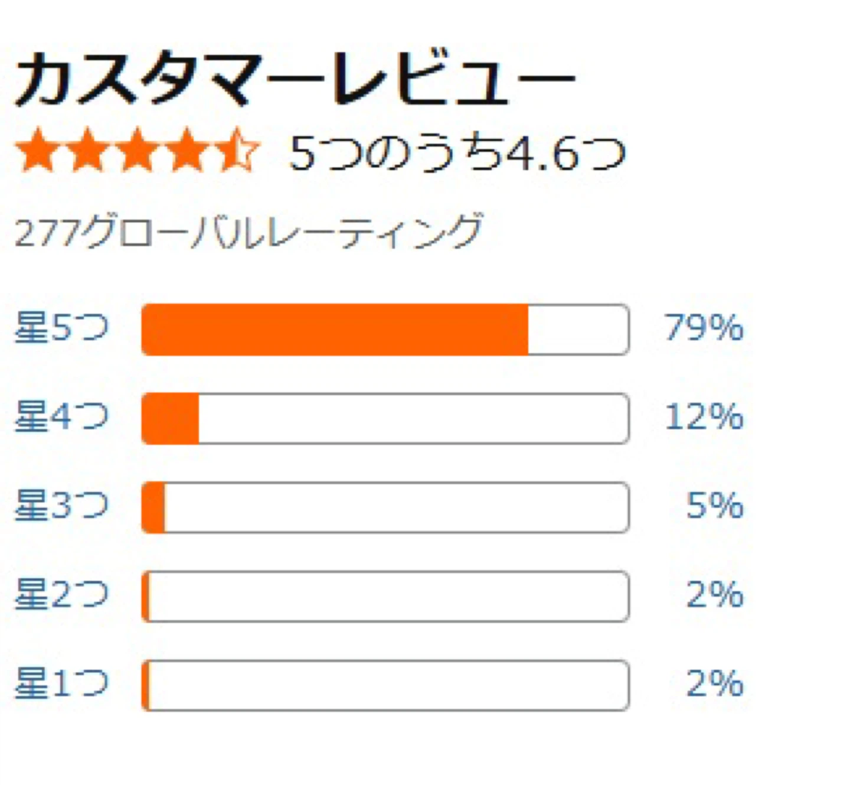Image resolution: width=850 pixels, height=785 pixels.
Task: Click the third orange rating star
Action: click(x=137, y=151)
